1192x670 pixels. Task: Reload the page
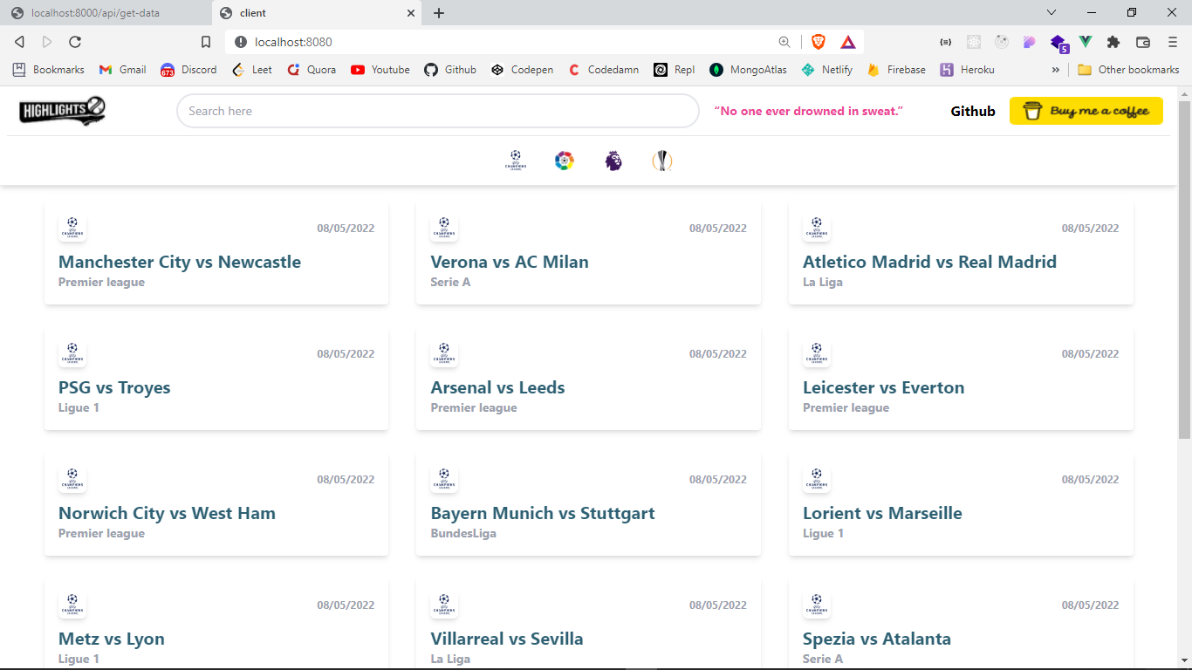click(x=75, y=42)
